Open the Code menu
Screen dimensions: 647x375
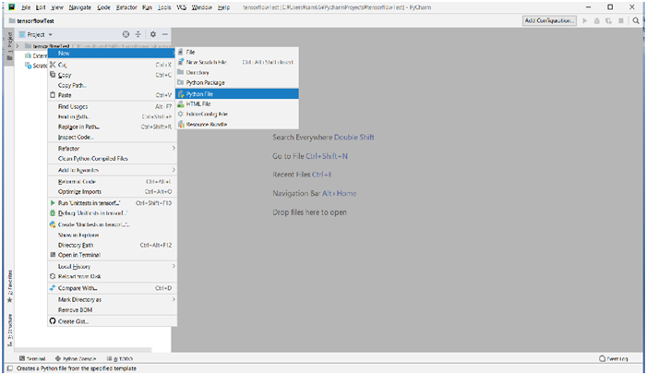[x=103, y=7]
